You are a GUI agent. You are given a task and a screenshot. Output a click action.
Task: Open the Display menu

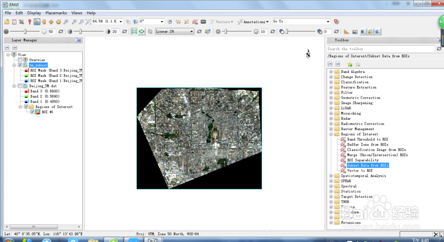(34, 13)
